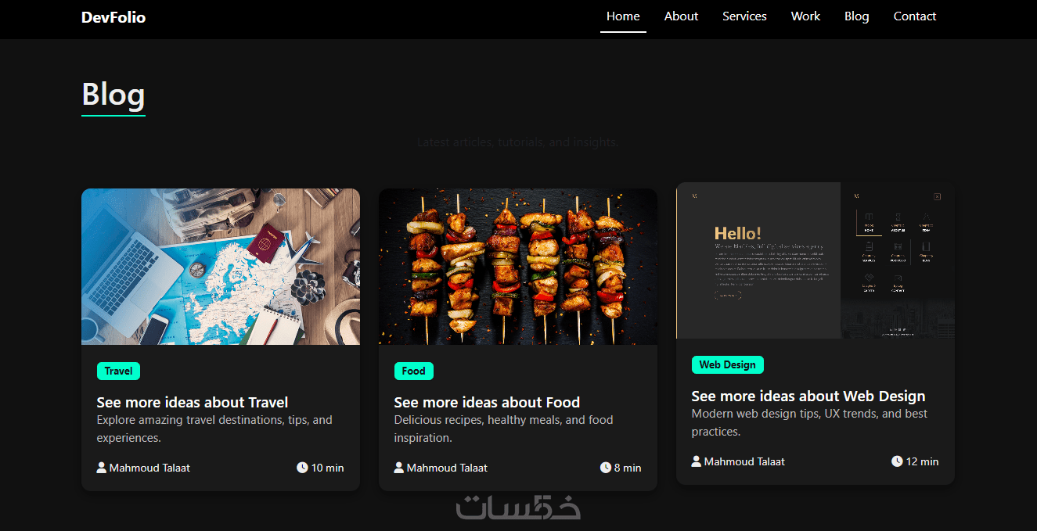Select the Travel category tag
The image size is (1037, 531).
118,371
